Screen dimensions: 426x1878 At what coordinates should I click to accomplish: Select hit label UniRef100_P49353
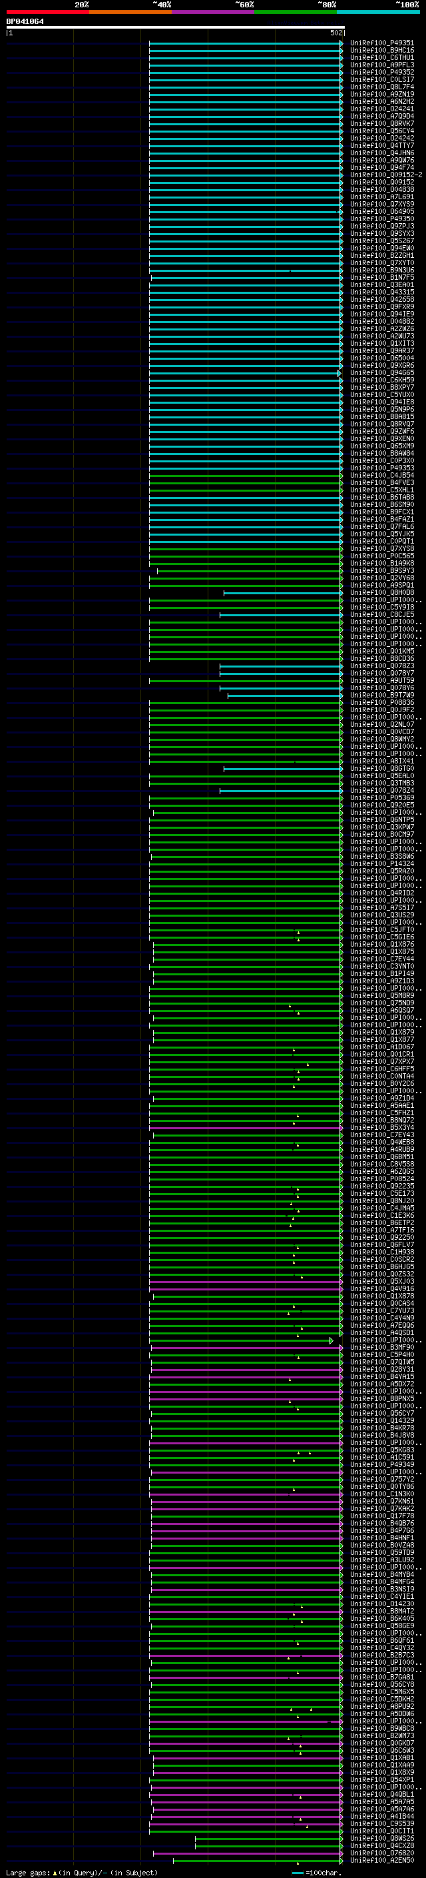click(x=381, y=468)
